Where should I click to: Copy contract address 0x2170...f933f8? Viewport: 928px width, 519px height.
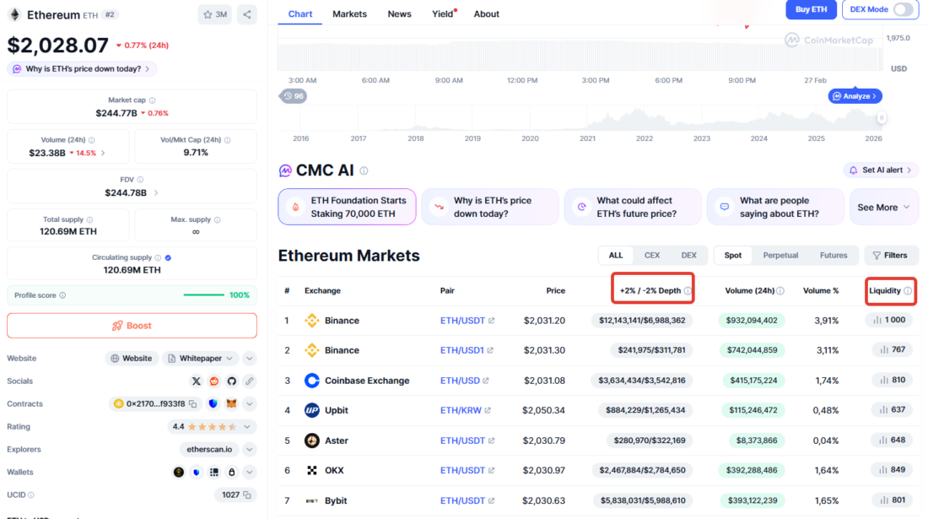pos(193,403)
